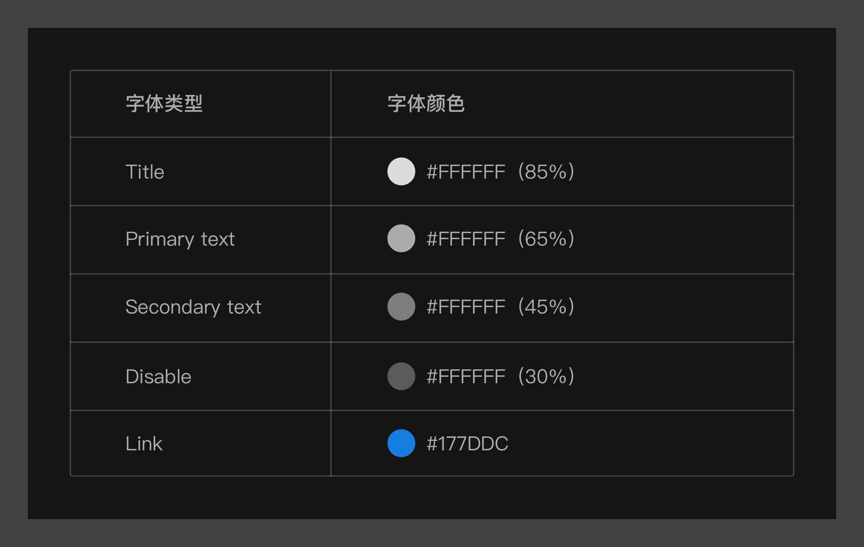This screenshot has height=547, width=864.
Task: Select the 字体颜色 column header
Action: [x=426, y=104]
